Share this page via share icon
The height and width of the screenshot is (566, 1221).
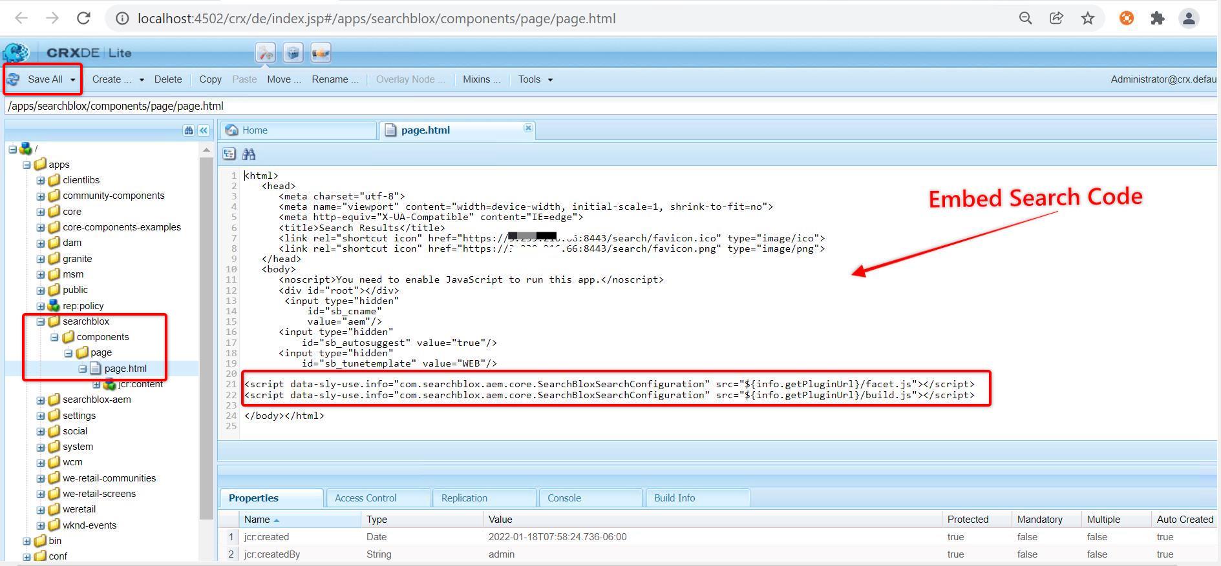(x=1057, y=19)
